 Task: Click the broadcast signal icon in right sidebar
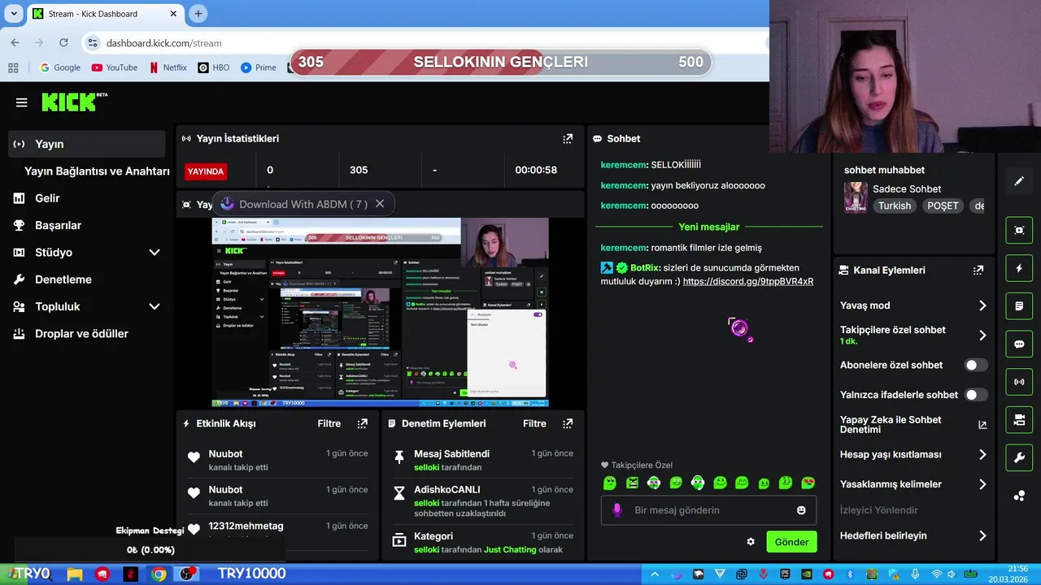(x=1019, y=382)
